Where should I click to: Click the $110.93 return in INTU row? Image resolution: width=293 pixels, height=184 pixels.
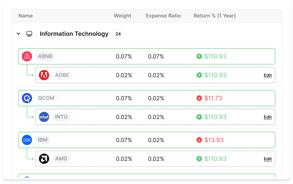pos(215,117)
